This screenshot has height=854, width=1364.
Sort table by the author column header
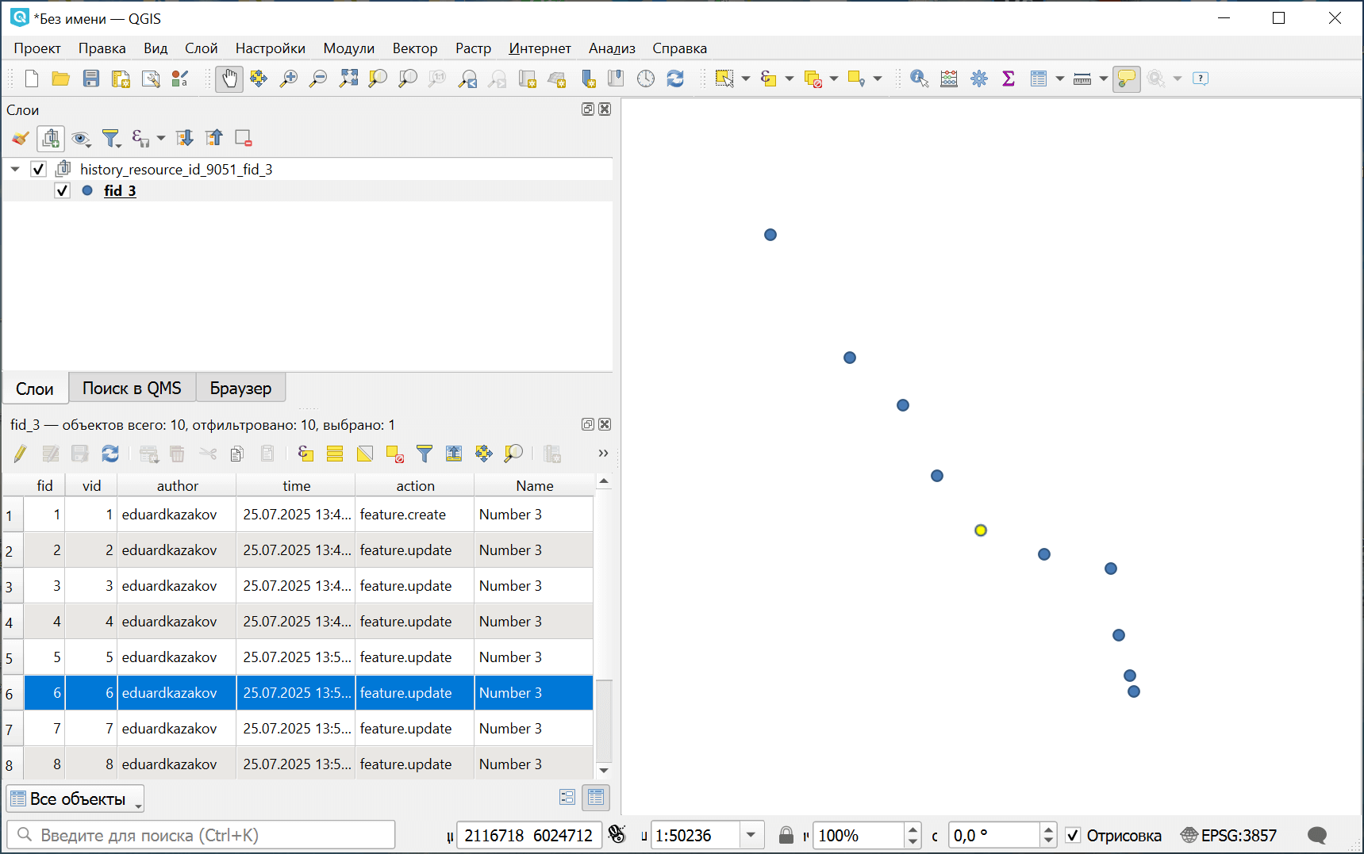pos(177,486)
